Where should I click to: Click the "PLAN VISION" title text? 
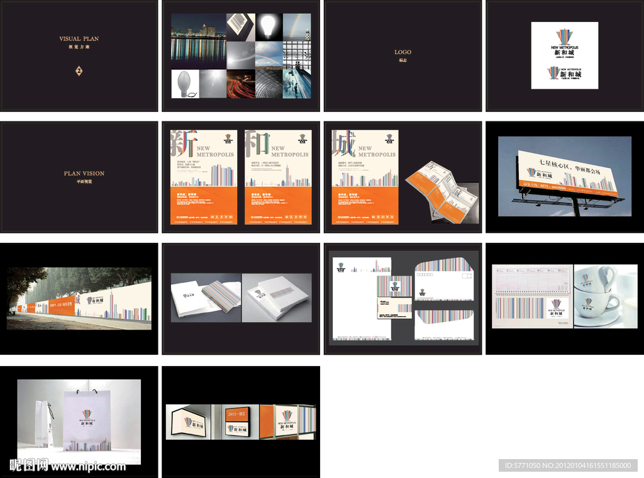84,174
